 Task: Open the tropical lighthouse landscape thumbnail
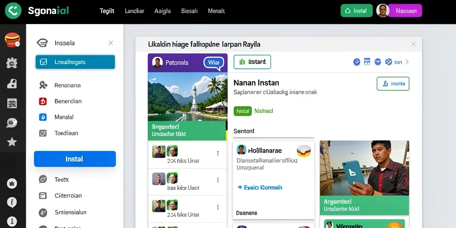tap(187, 96)
